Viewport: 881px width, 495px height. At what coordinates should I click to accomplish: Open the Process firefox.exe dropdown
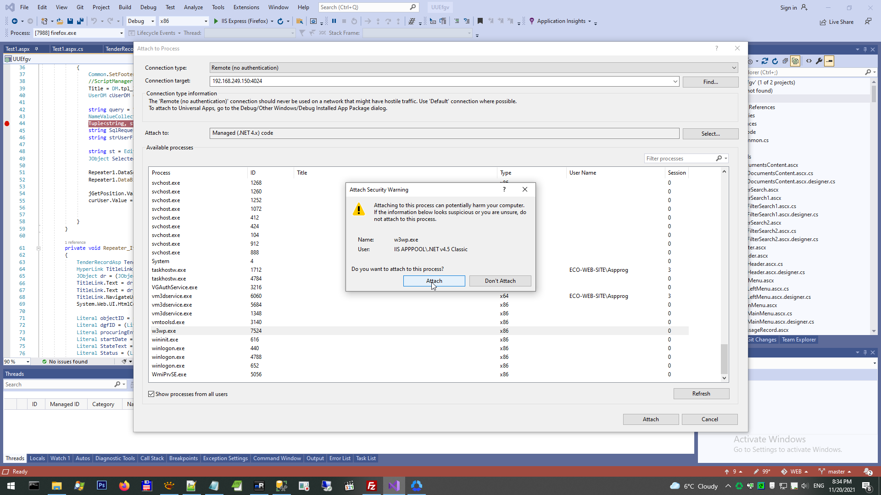click(x=121, y=33)
